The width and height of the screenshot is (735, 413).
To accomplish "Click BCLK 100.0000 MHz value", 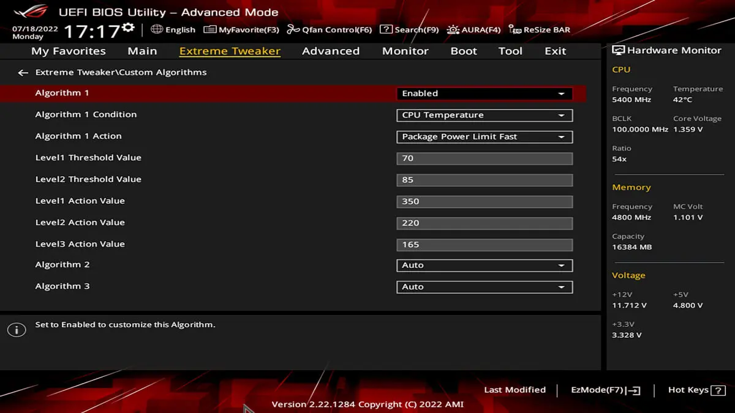I will (640, 129).
